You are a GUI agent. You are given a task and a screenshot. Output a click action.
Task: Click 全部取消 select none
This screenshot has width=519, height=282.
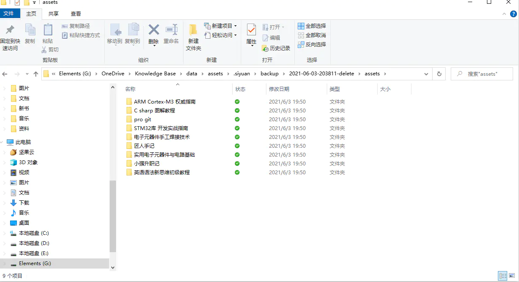tap(312, 35)
